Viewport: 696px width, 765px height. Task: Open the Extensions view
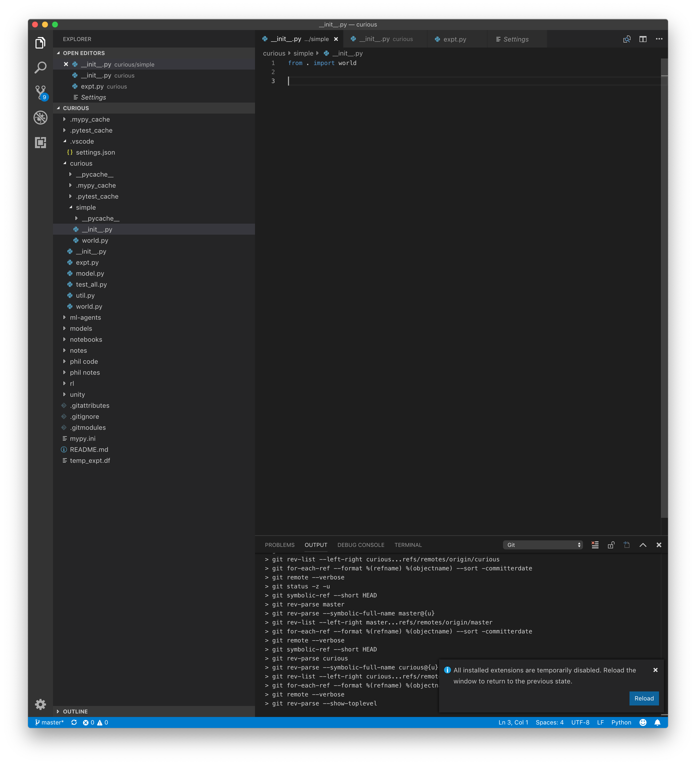40,143
